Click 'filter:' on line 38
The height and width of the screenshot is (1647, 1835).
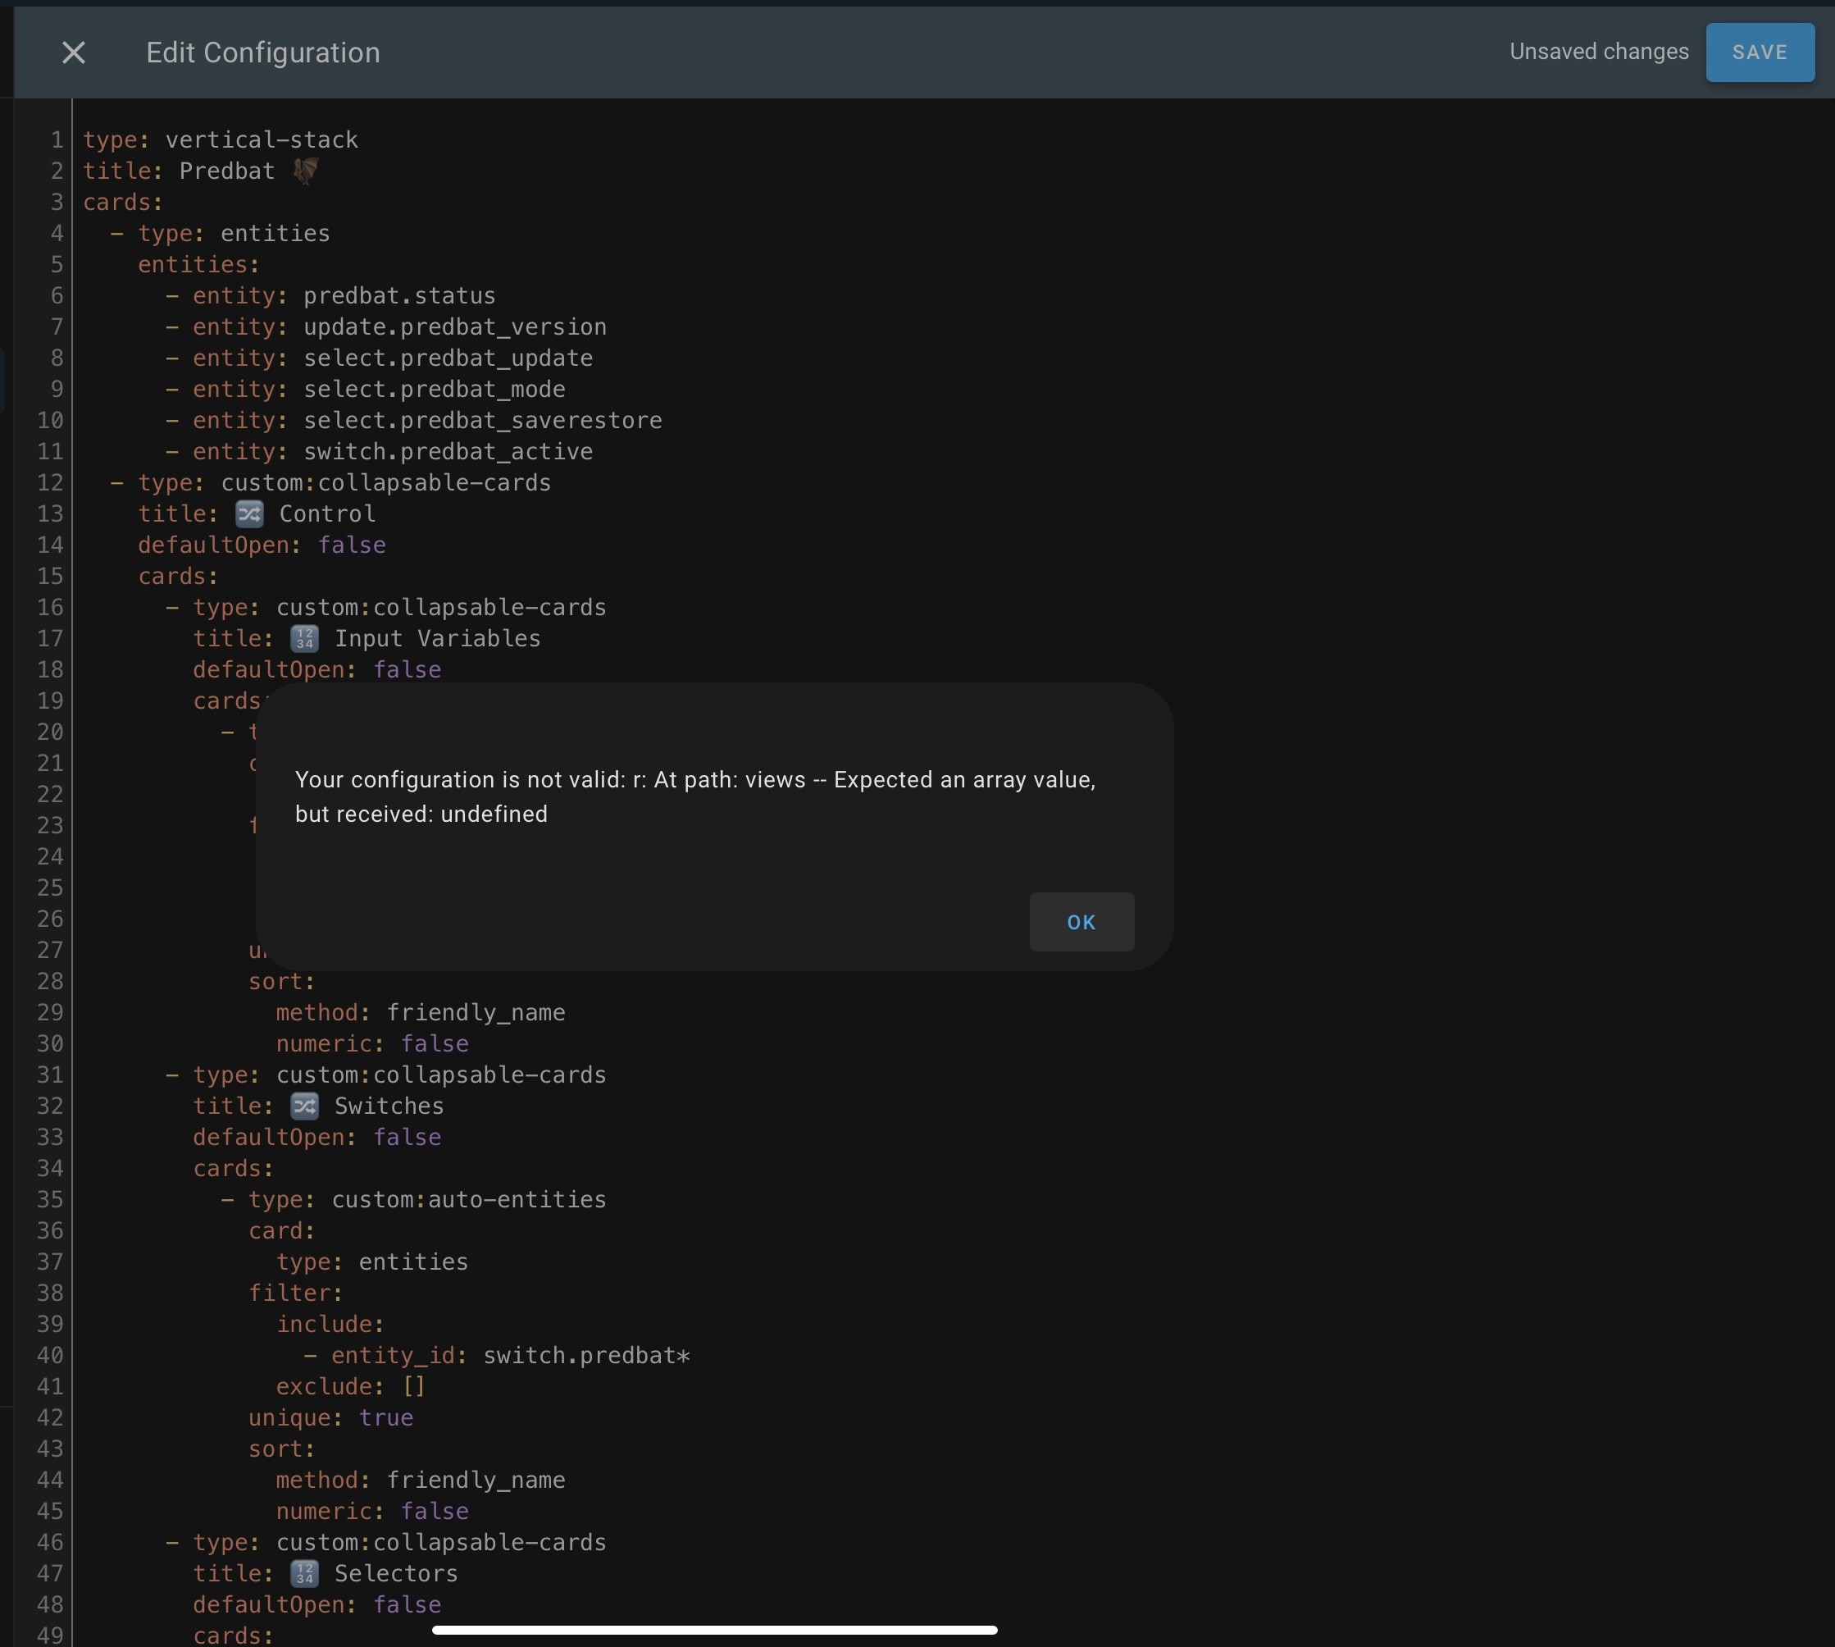(x=296, y=1293)
